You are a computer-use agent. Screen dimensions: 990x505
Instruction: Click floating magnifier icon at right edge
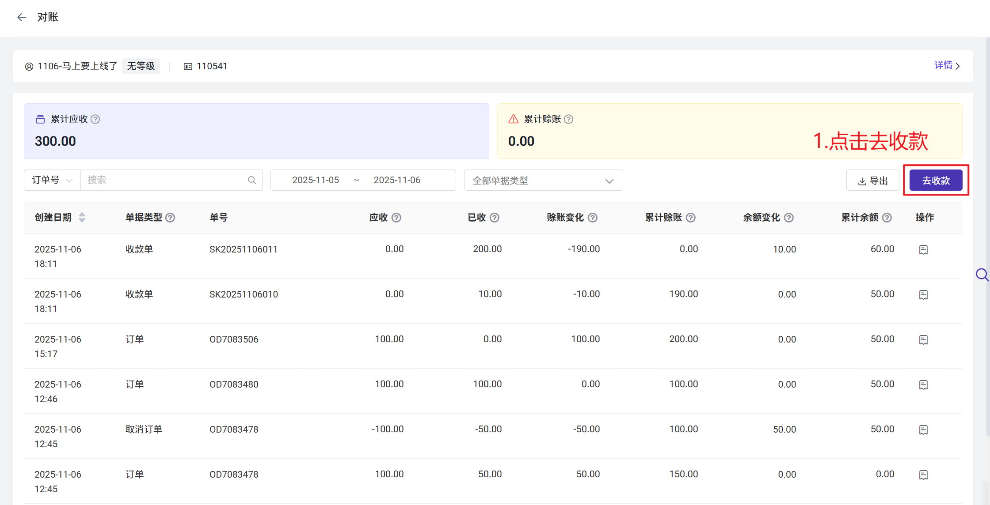coord(982,275)
